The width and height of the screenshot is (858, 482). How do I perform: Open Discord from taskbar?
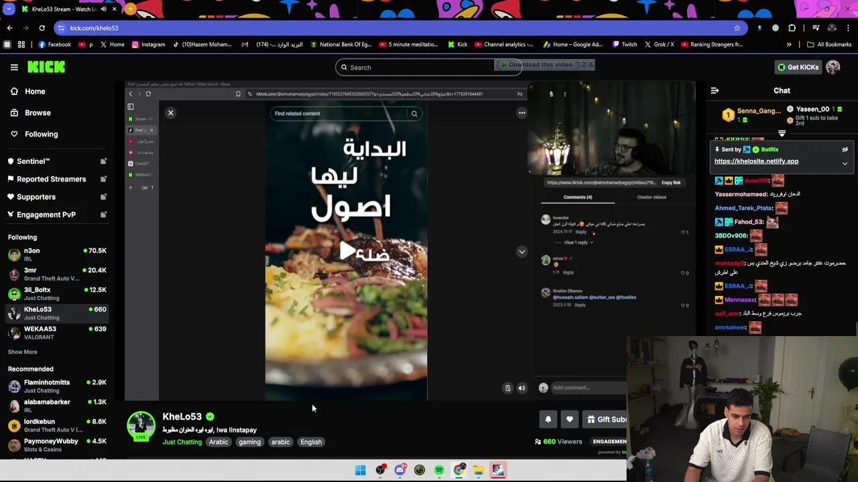point(400,470)
